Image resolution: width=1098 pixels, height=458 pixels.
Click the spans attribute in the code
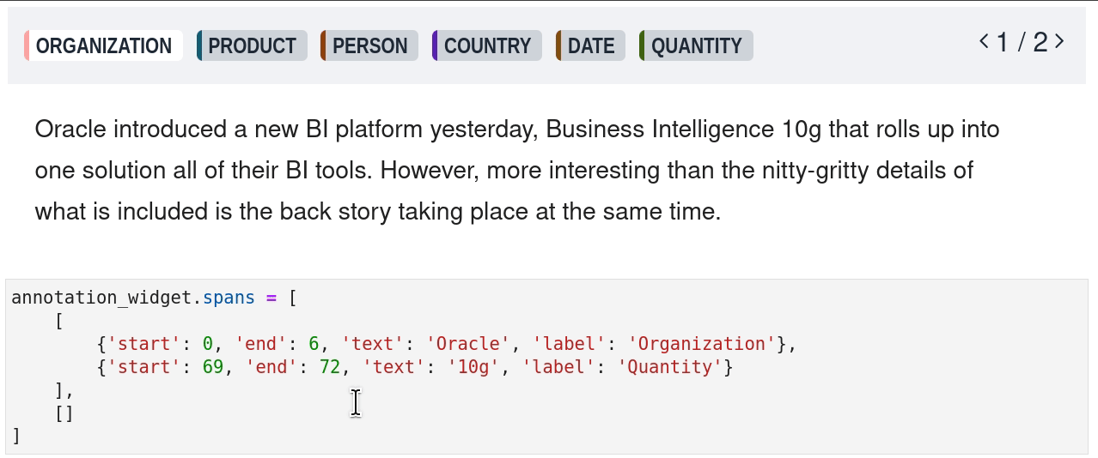point(229,298)
